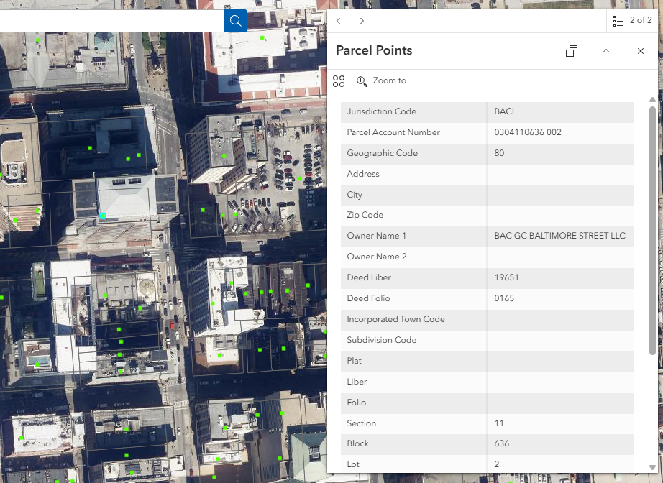Close the Parcel Points popup
This screenshot has width=663, height=483.
click(640, 51)
